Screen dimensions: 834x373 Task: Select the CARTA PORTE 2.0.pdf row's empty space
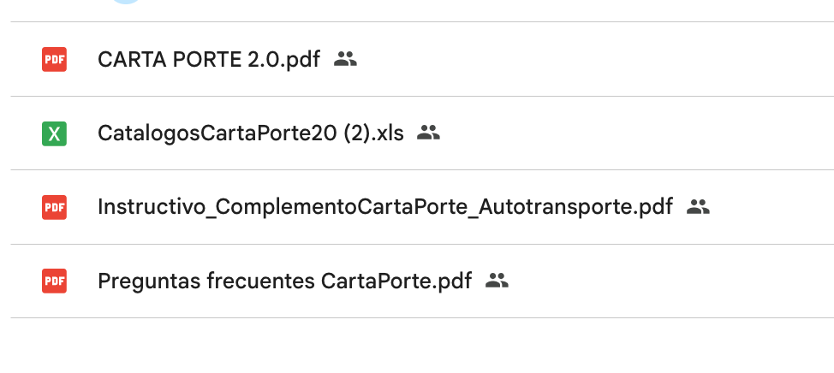pos(599,60)
